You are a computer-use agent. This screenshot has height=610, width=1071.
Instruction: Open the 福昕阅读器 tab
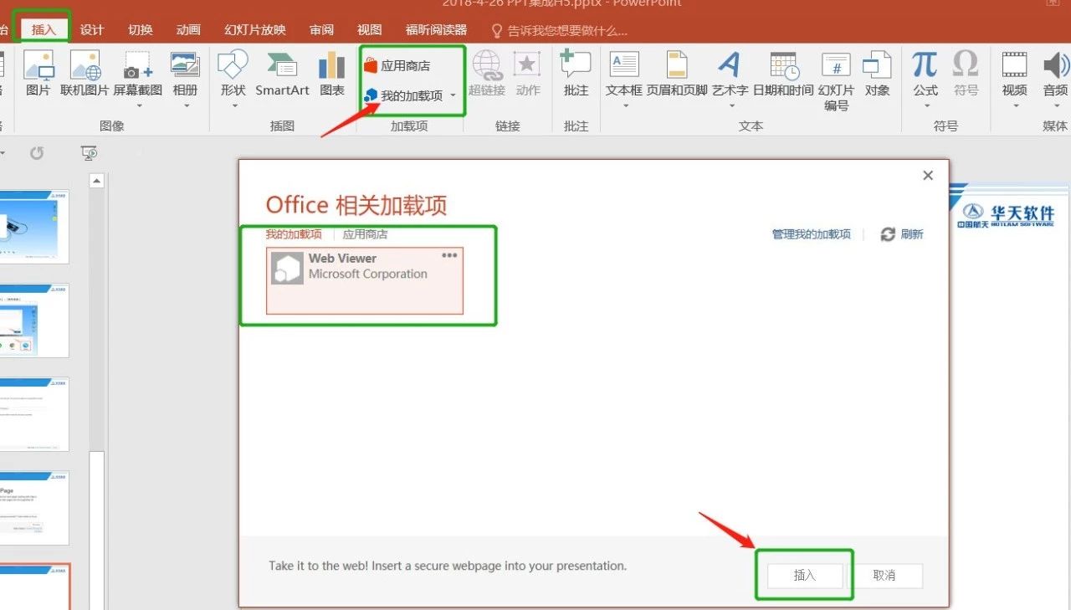click(x=436, y=30)
